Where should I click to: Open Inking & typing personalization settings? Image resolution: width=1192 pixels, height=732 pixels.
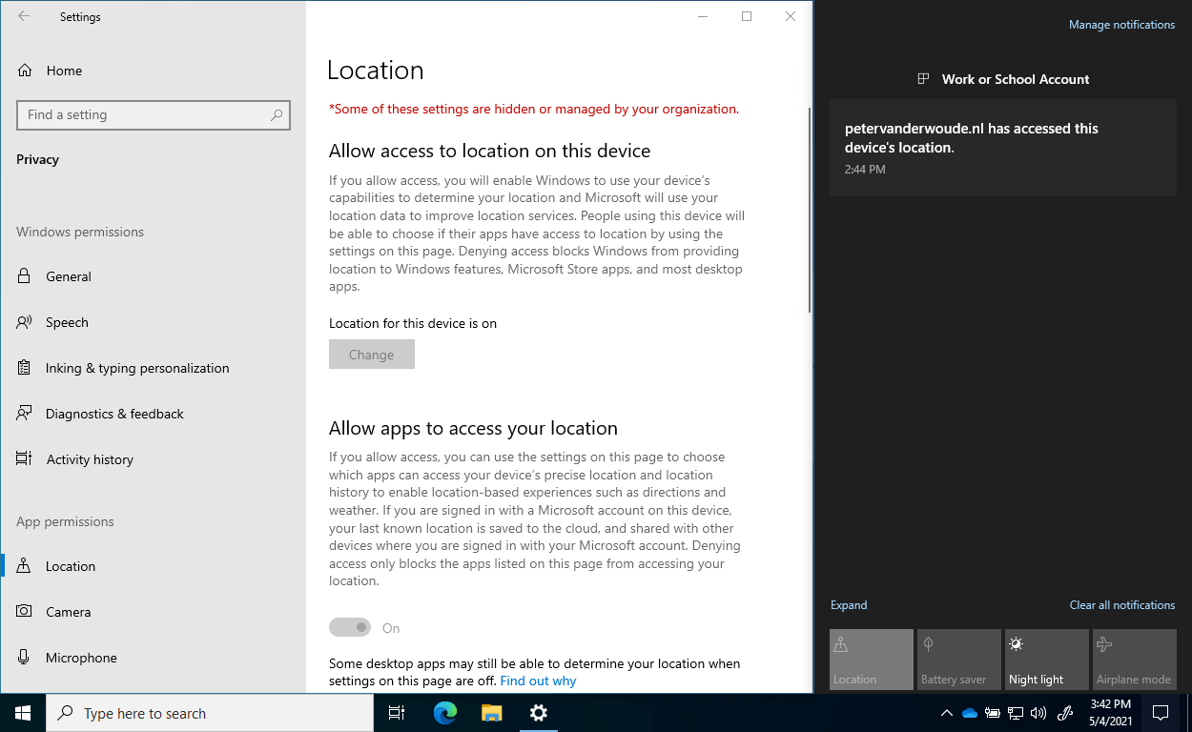137,368
